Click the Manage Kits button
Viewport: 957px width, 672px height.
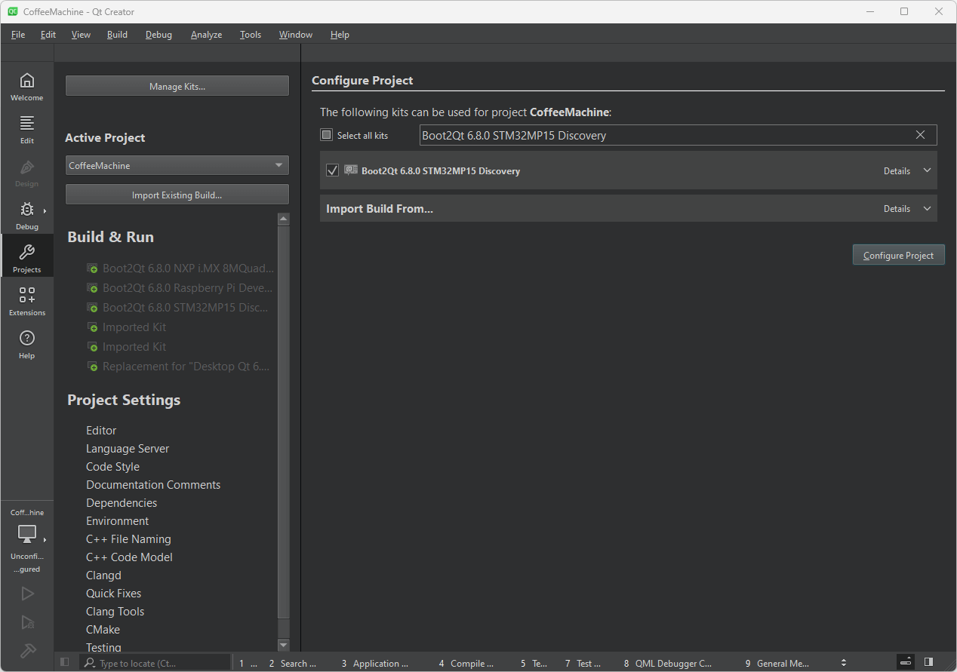pos(177,86)
